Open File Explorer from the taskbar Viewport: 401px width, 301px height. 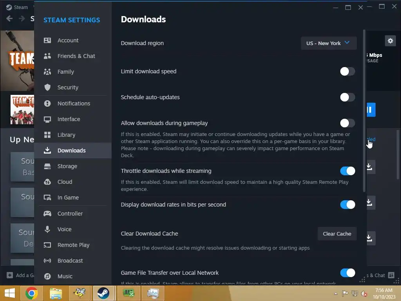(56, 293)
